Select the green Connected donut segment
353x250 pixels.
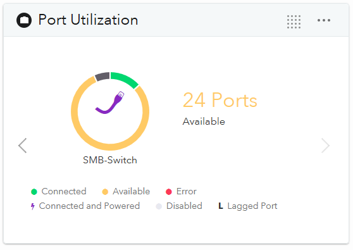pos(125,80)
